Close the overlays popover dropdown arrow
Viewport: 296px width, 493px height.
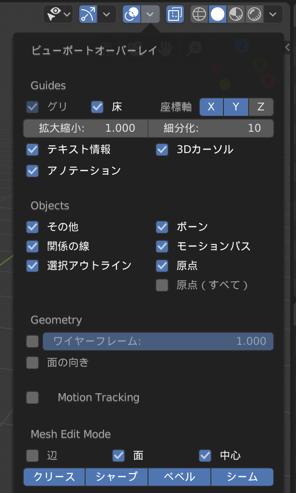(x=150, y=14)
